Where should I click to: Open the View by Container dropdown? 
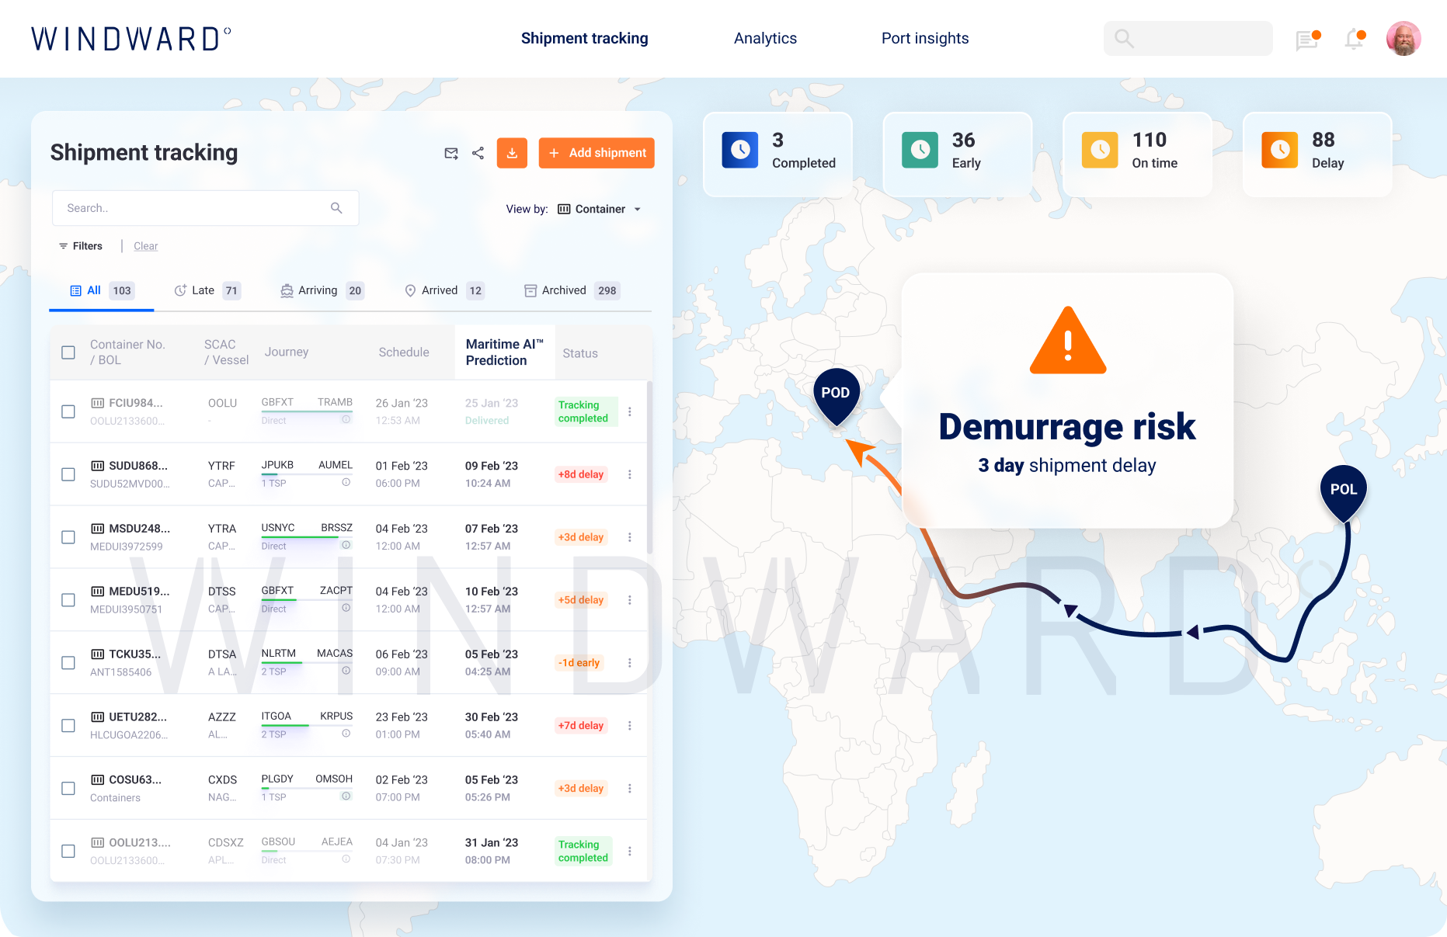[x=600, y=209]
